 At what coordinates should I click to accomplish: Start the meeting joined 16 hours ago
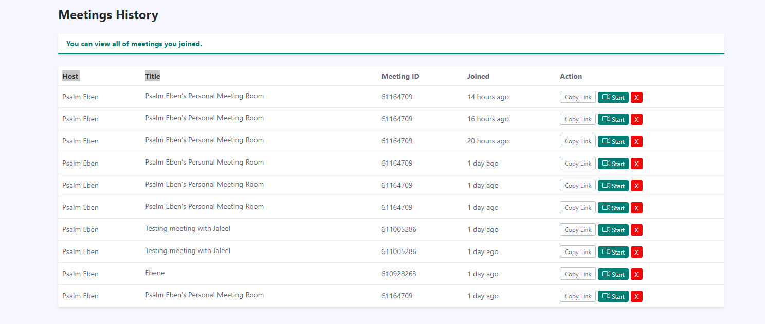[613, 119]
